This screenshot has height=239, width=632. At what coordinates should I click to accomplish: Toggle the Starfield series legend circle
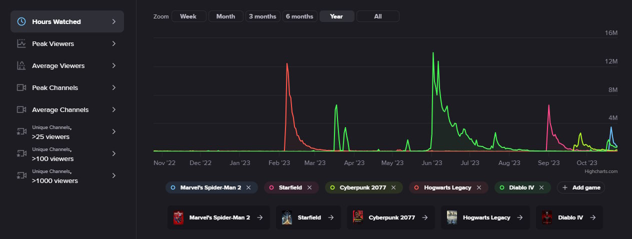271,187
